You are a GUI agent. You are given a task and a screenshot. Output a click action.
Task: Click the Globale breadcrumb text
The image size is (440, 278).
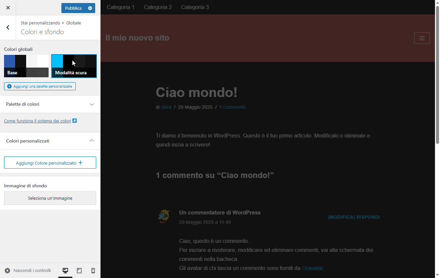coord(74,23)
